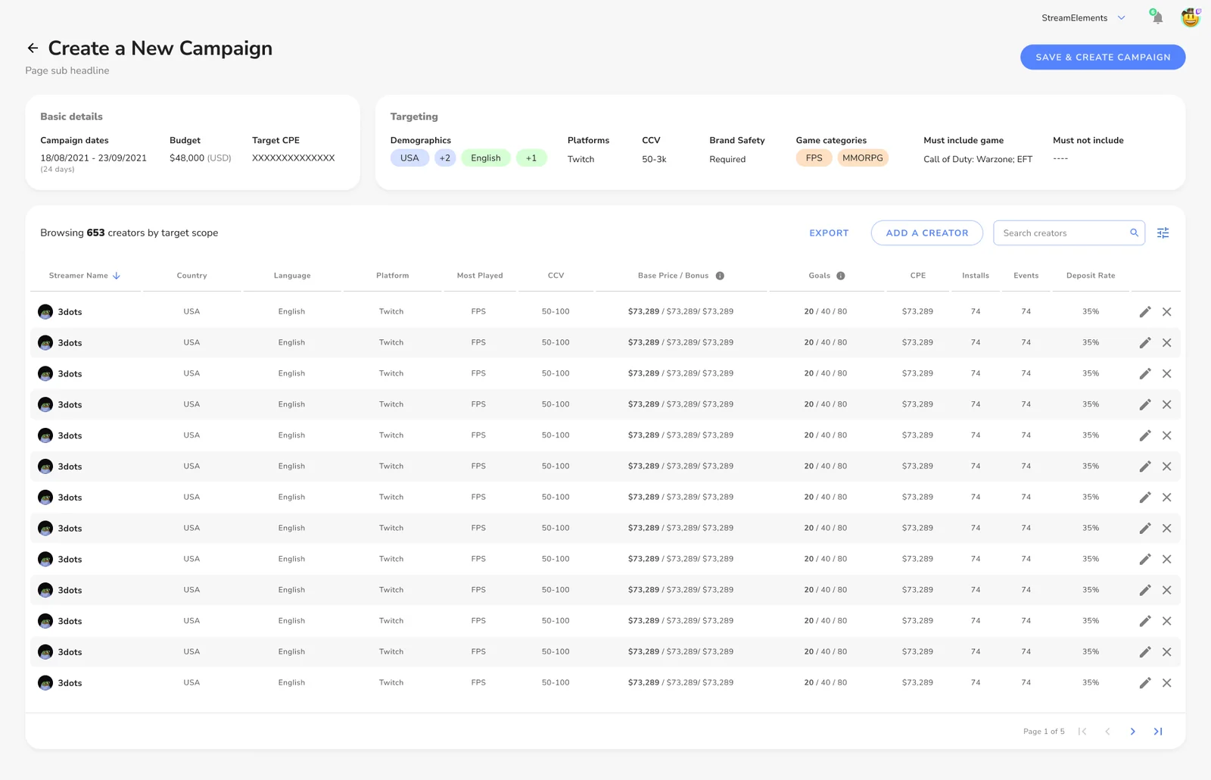Click the EXPORT link
Screen dimensions: 1211x780
(829, 233)
